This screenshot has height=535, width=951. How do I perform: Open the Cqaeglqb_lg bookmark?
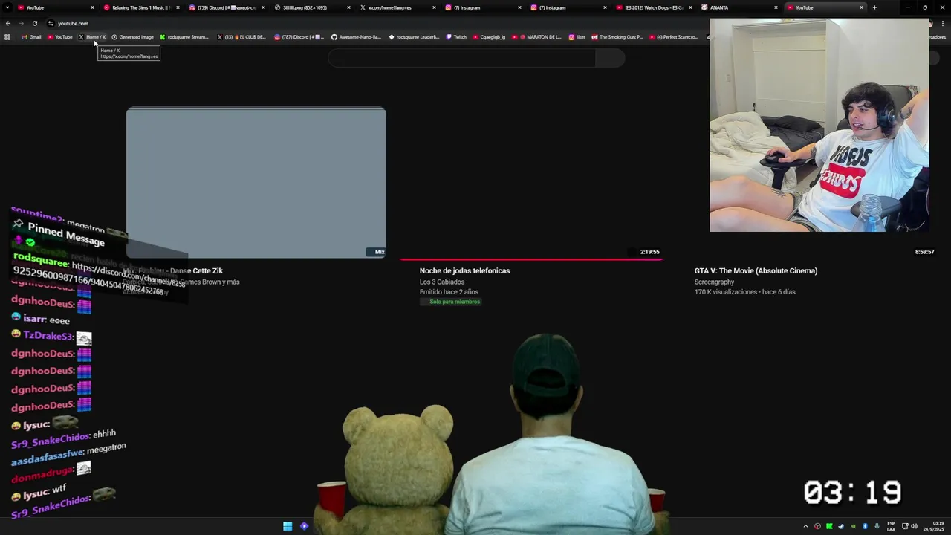pyautogui.click(x=489, y=37)
